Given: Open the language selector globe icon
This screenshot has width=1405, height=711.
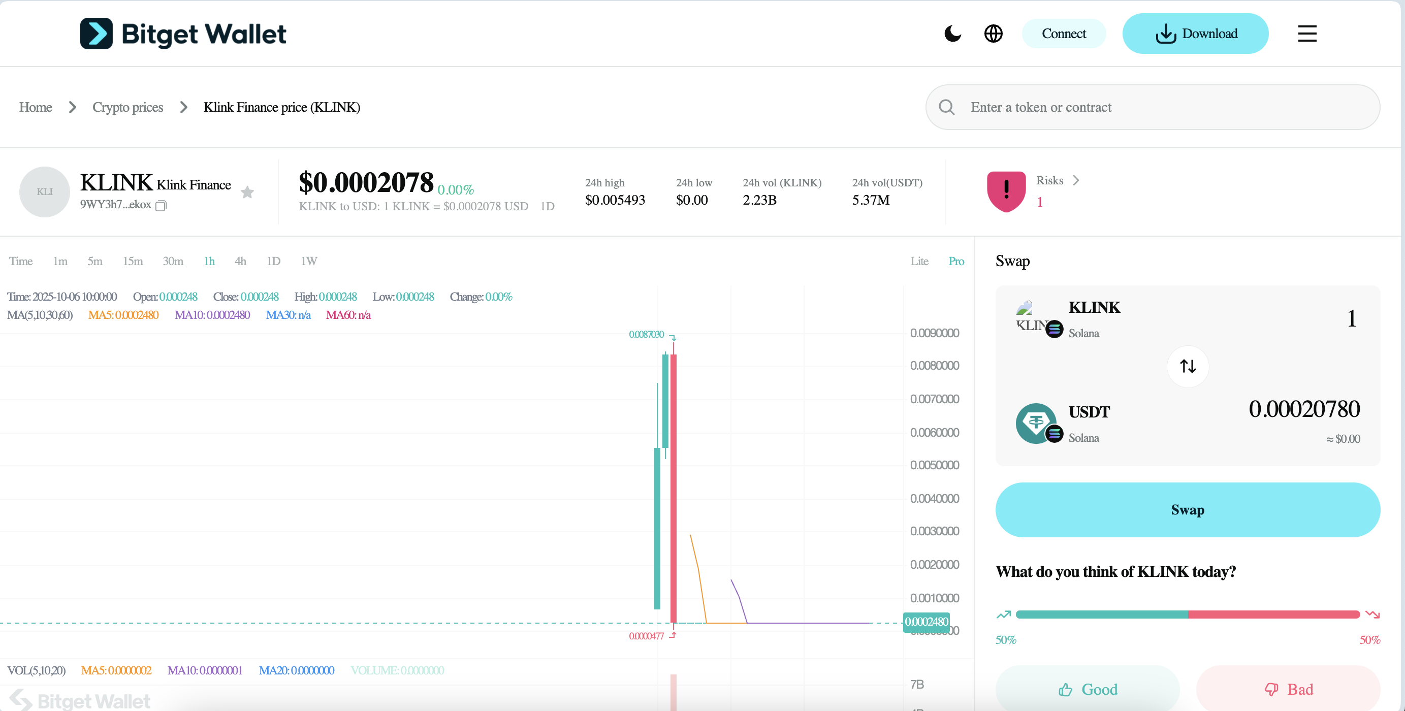Looking at the screenshot, I should click(x=993, y=34).
